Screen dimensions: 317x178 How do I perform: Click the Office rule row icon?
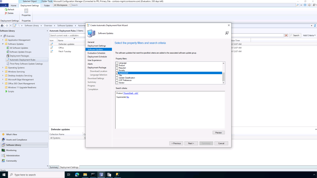pyautogui.click(x=52, y=48)
